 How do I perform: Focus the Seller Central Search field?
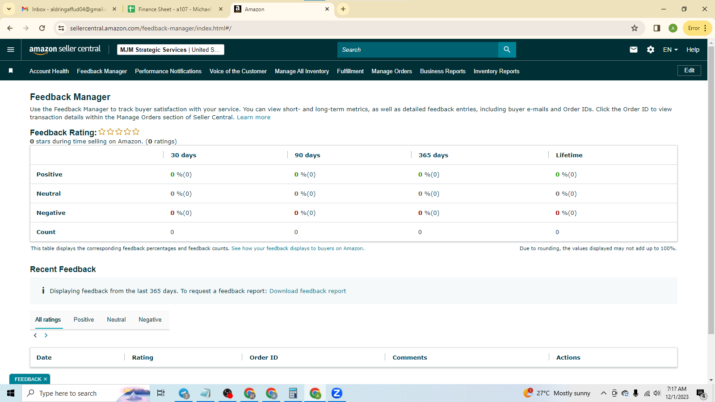click(x=418, y=50)
